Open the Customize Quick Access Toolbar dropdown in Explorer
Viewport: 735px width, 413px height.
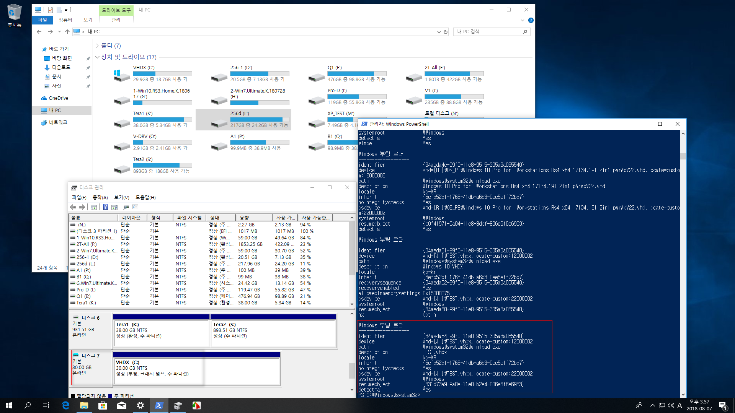[66, 10]
